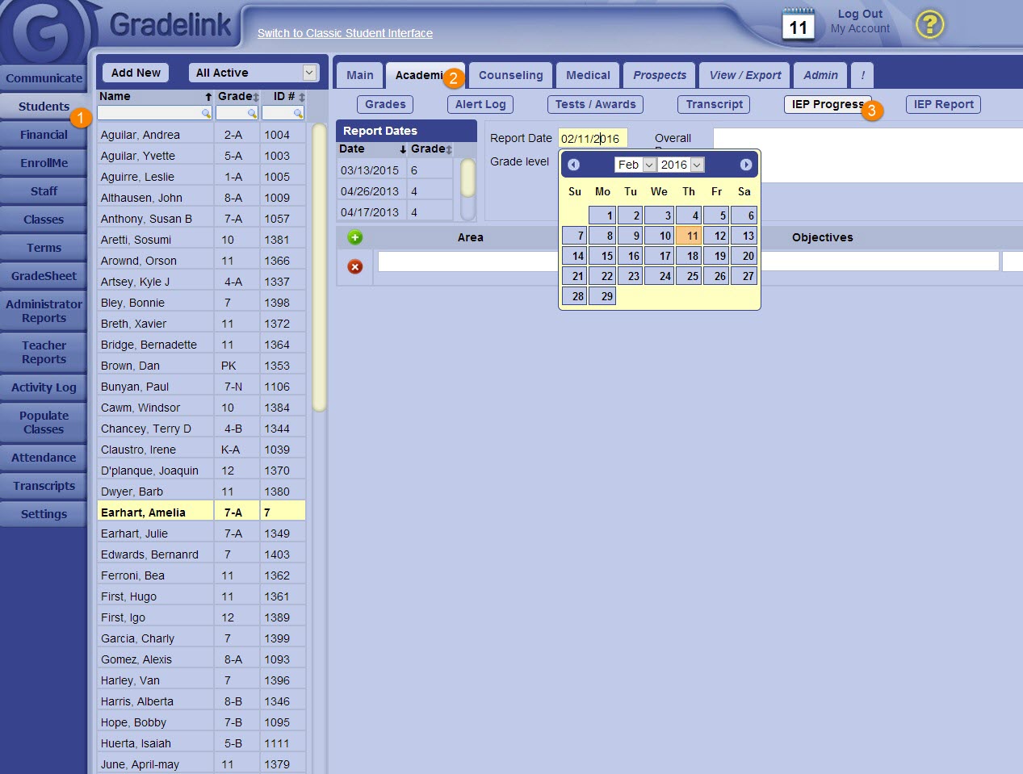Follow Switch to Classic Student Interface link
Image resolution: width=1023 pixels, height=774 pixels.
[x=345, y=33]
